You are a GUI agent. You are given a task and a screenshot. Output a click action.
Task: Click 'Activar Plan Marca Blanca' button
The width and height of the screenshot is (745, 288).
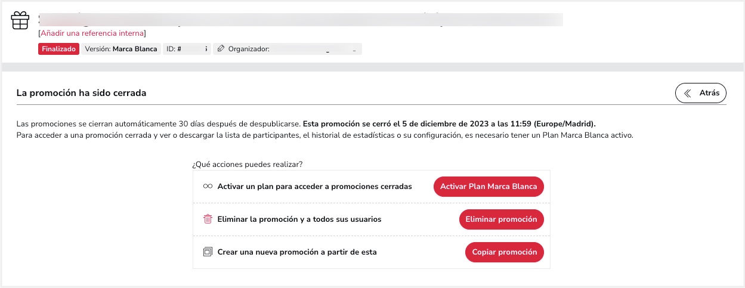point(489,186)
